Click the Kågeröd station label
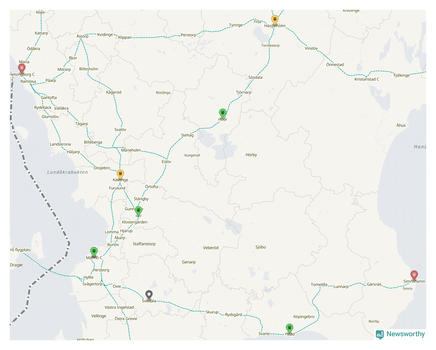 click(x=114, y=92)
